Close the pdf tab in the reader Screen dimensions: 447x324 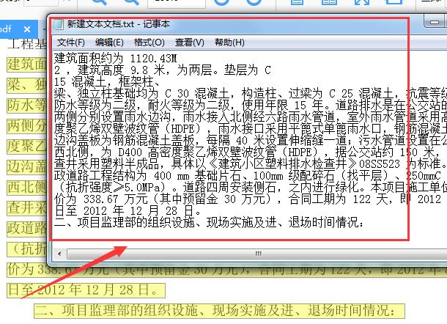[x=27, y=29]
